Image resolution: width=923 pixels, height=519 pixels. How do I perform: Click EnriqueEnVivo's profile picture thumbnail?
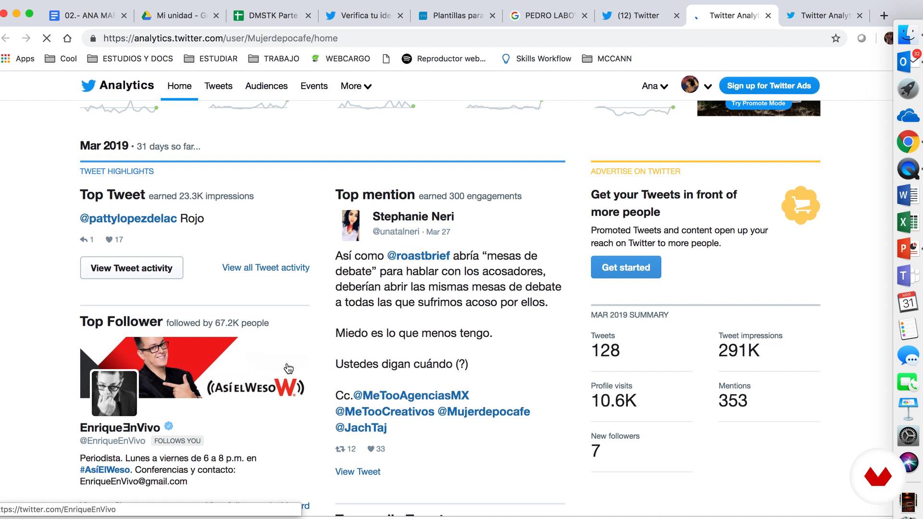tap(114, 393)
